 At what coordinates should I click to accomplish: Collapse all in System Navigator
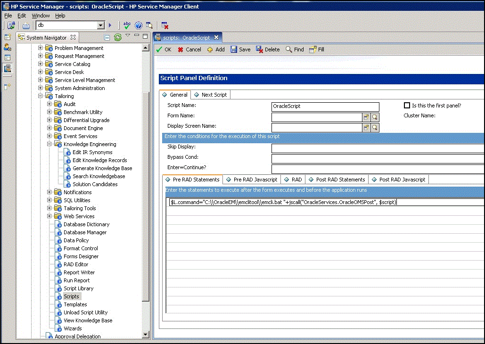107,38
